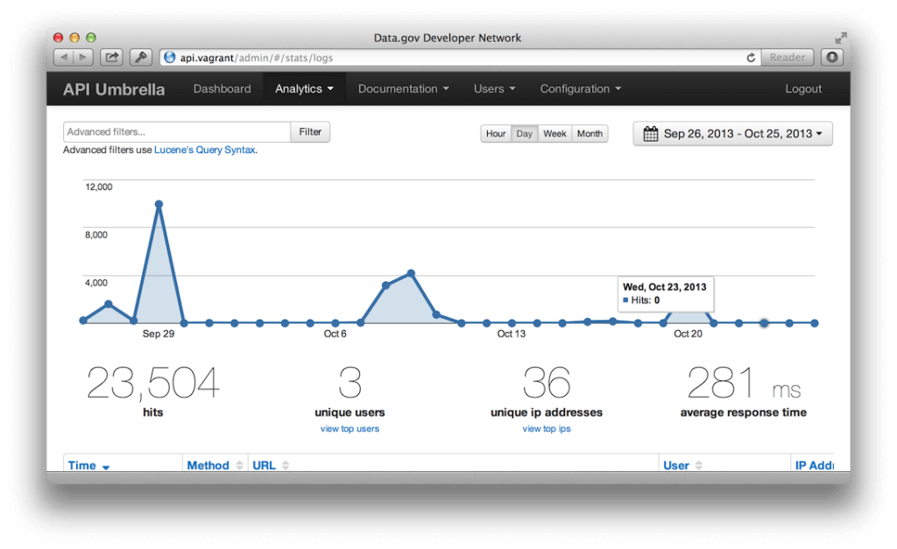Image resolution: width=897 pixels, height=549 pixels.
Task: Open the Documentation menu
Action: coord(403,88)
